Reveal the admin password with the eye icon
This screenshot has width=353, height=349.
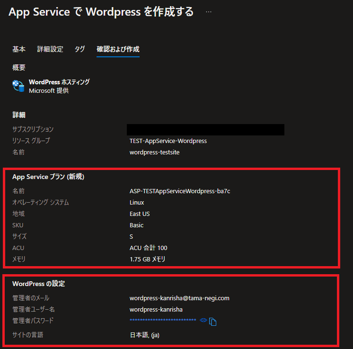[203, 320]
